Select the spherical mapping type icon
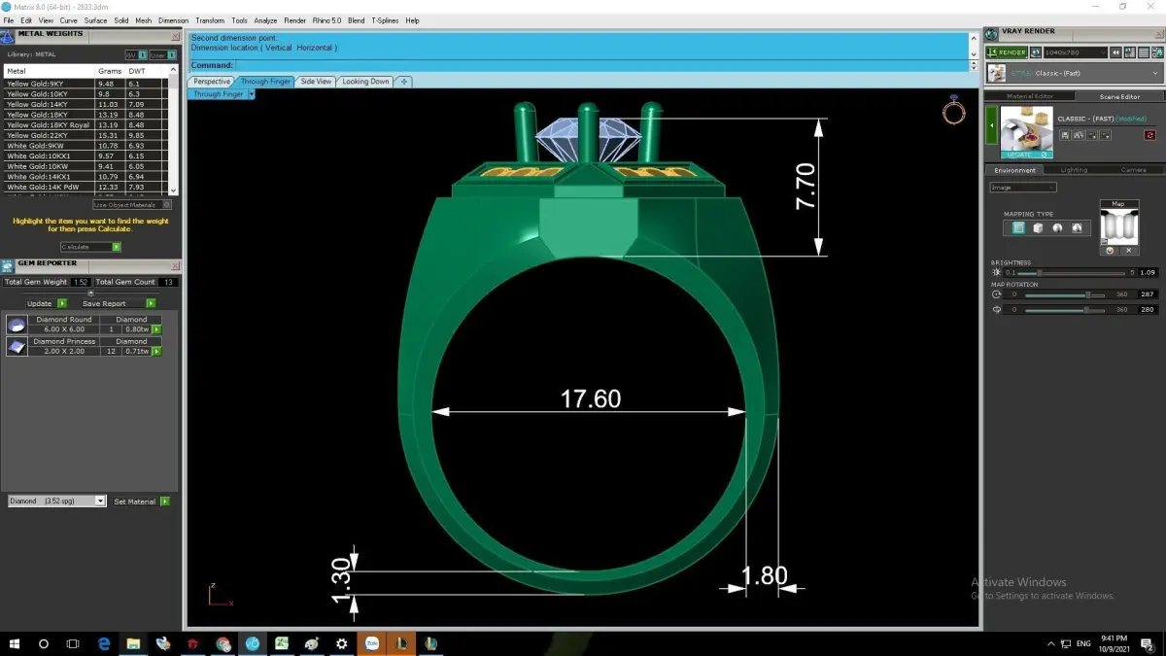Screen dimensions: 1166x656 [1057, 227]
